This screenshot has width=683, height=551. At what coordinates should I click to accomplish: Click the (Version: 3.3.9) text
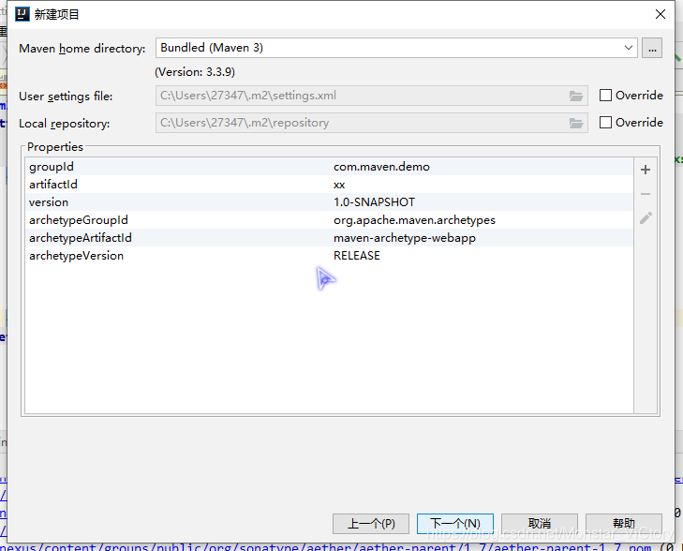coord(195,72)
